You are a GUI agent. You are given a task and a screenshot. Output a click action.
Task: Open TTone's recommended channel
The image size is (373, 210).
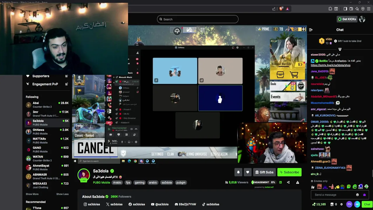coord(47,208)
